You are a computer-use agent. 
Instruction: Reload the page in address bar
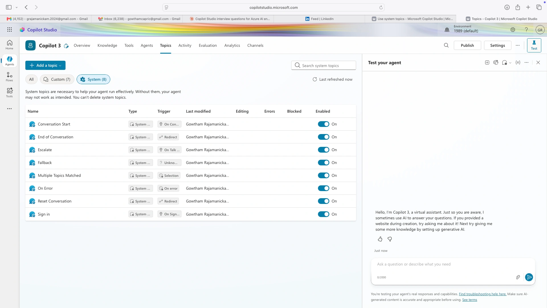coord(381,7)
